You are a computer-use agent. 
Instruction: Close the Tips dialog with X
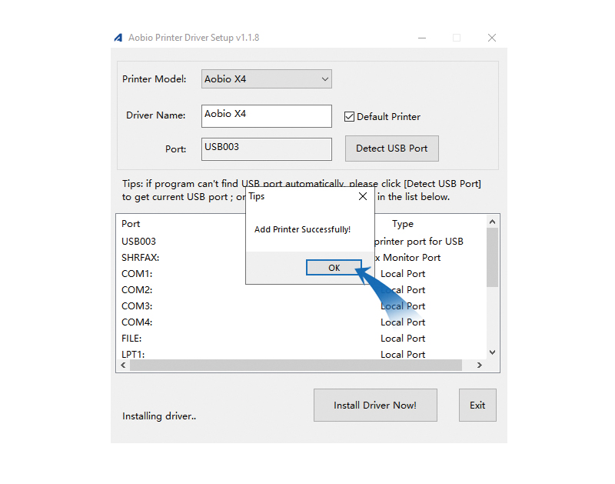pos(363,196)
